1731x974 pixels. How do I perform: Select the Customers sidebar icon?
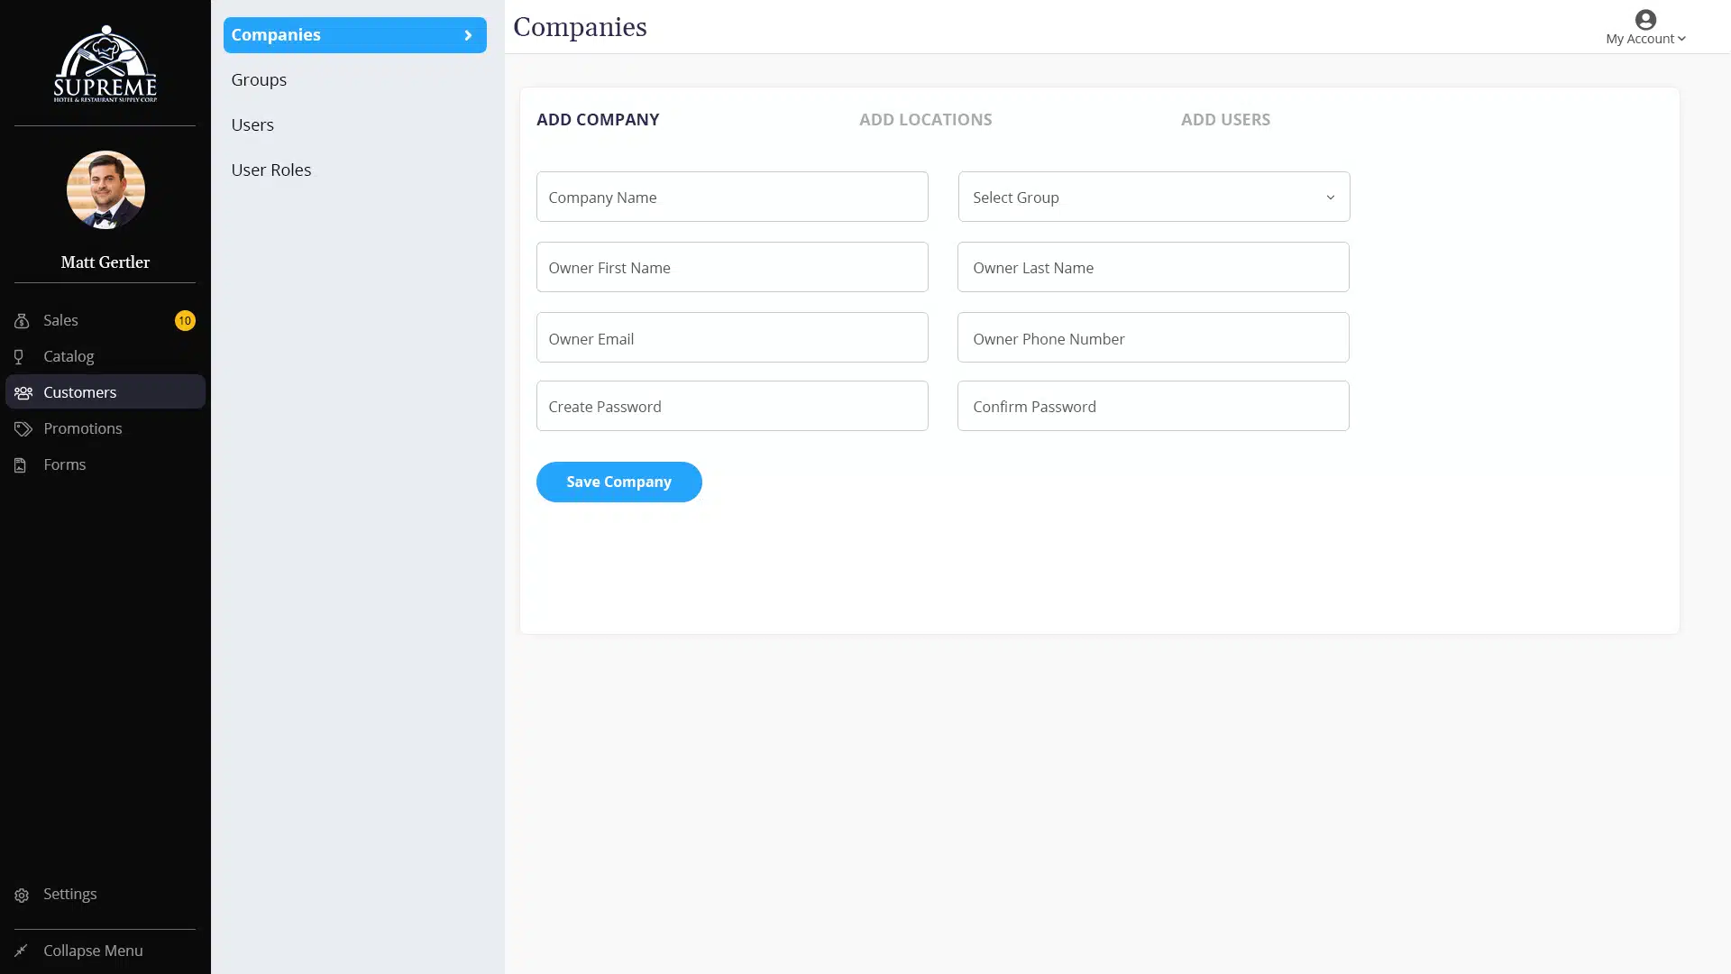tap(22, 391)
